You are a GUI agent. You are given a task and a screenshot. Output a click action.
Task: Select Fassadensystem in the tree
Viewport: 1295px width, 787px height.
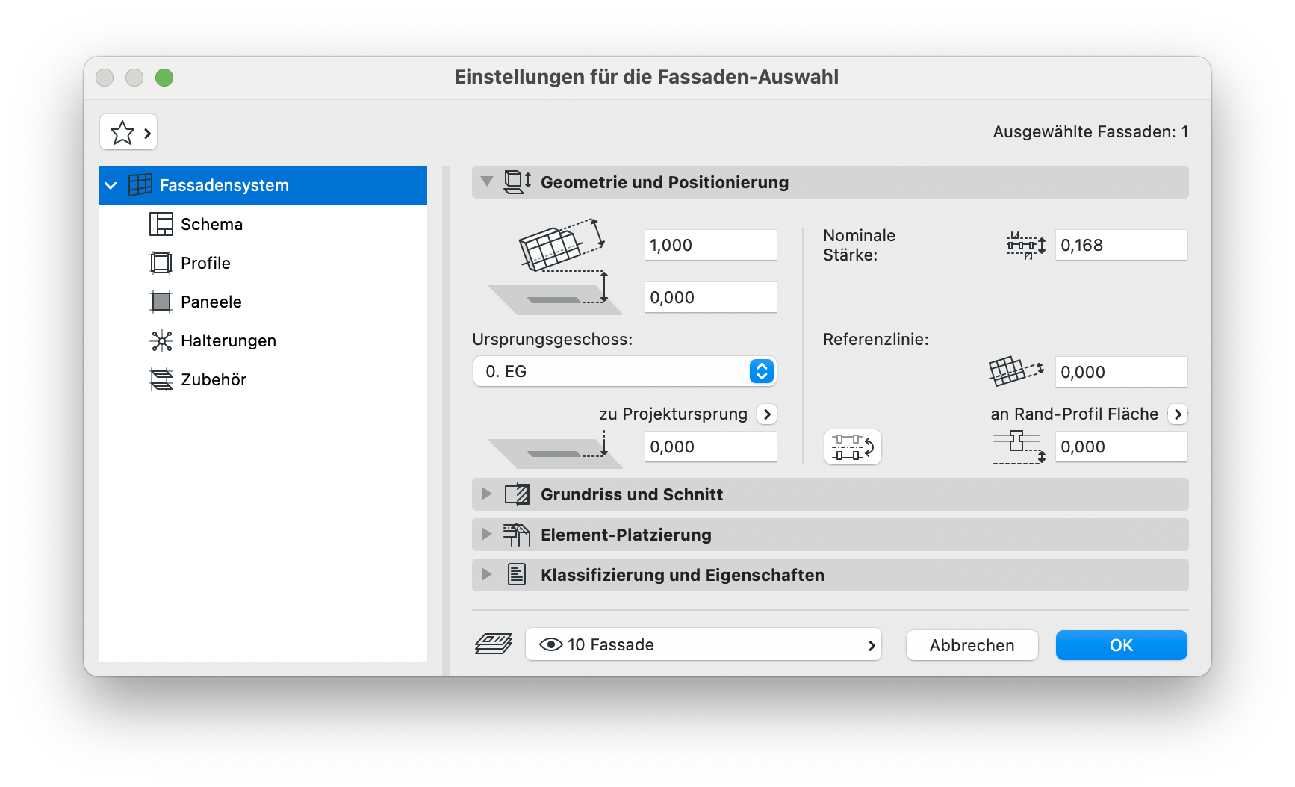pos(262,185)
